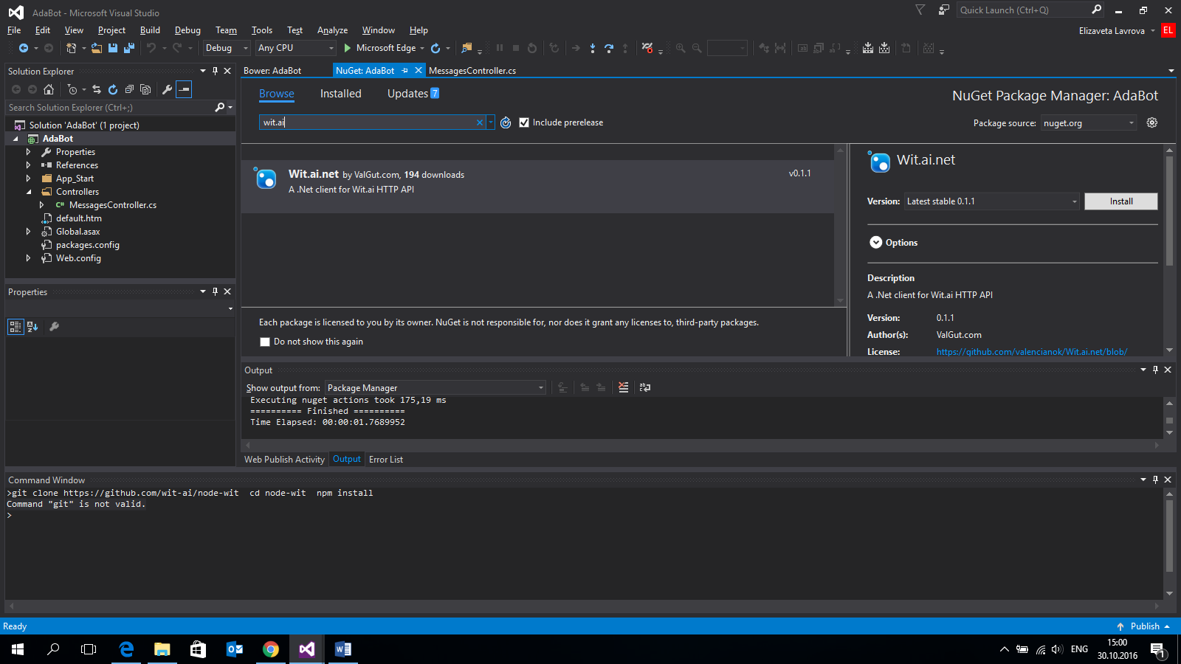The image size is (1181, 664).
Task: Open Package source nuget.org dropdown
Action: 1089,123
